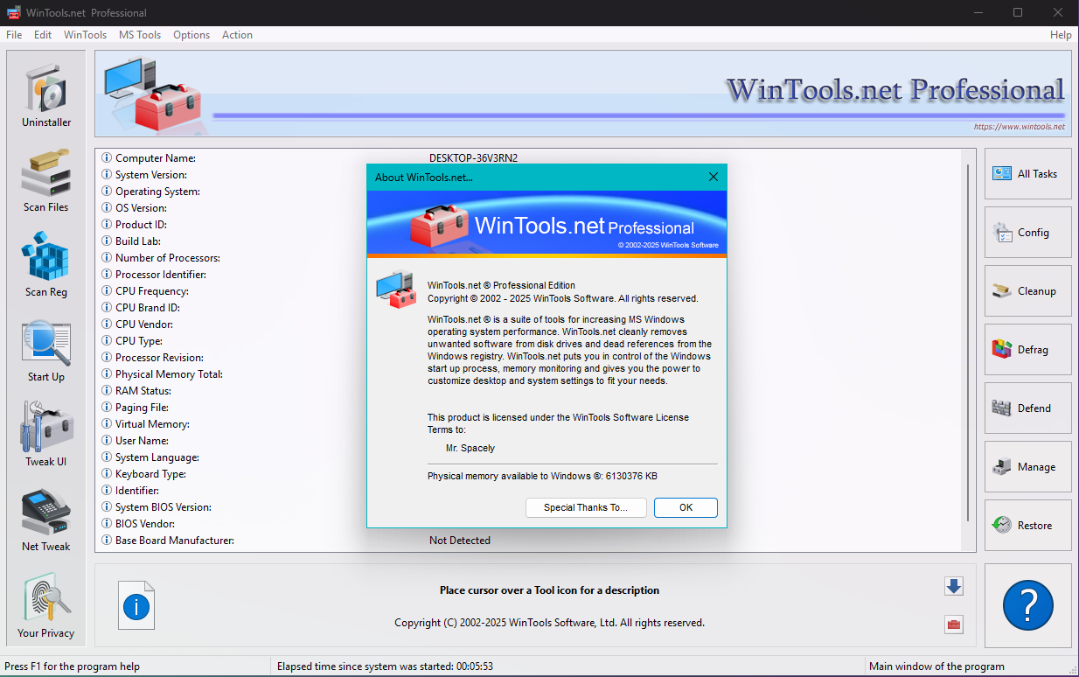Screen dimensions: 1079x677
Task: Click the Keyboard Type info icon
Action: [107, 474]
